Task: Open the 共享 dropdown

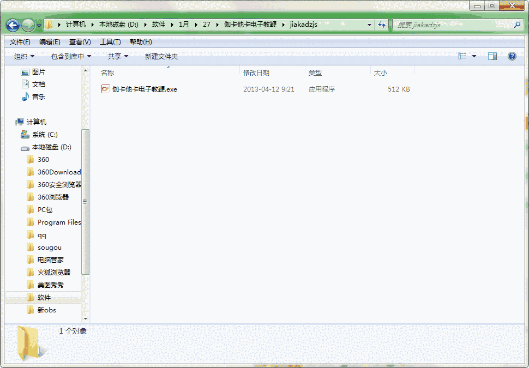Action: coord(116,56)
